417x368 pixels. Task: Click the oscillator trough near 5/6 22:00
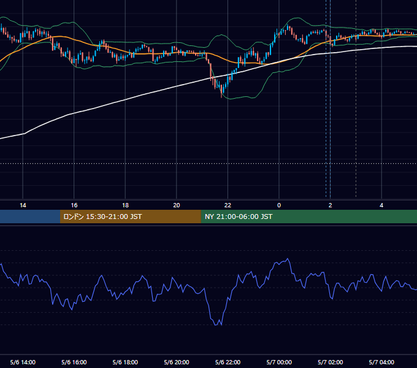point(218,323)
